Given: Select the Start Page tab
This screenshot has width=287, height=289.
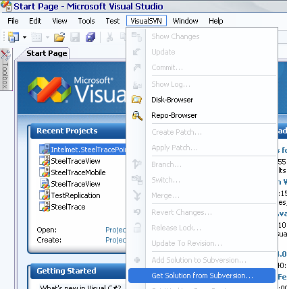Looking at the screenshot, I should (x=47, y=53).
